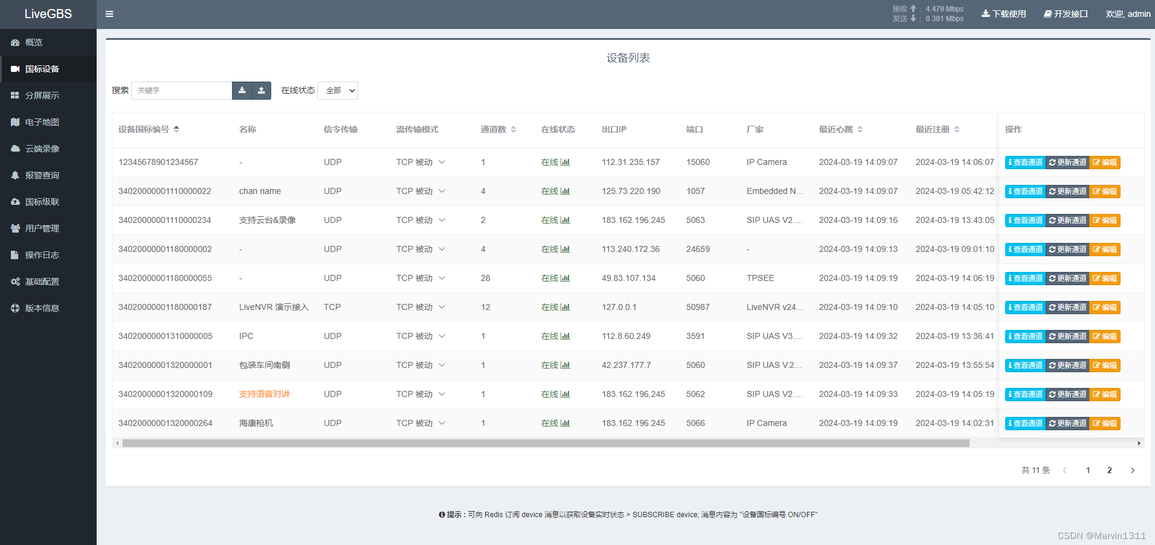
Task: Click the online stats chart icon for 支持语音对讲 row
Action: coord(565,394)
